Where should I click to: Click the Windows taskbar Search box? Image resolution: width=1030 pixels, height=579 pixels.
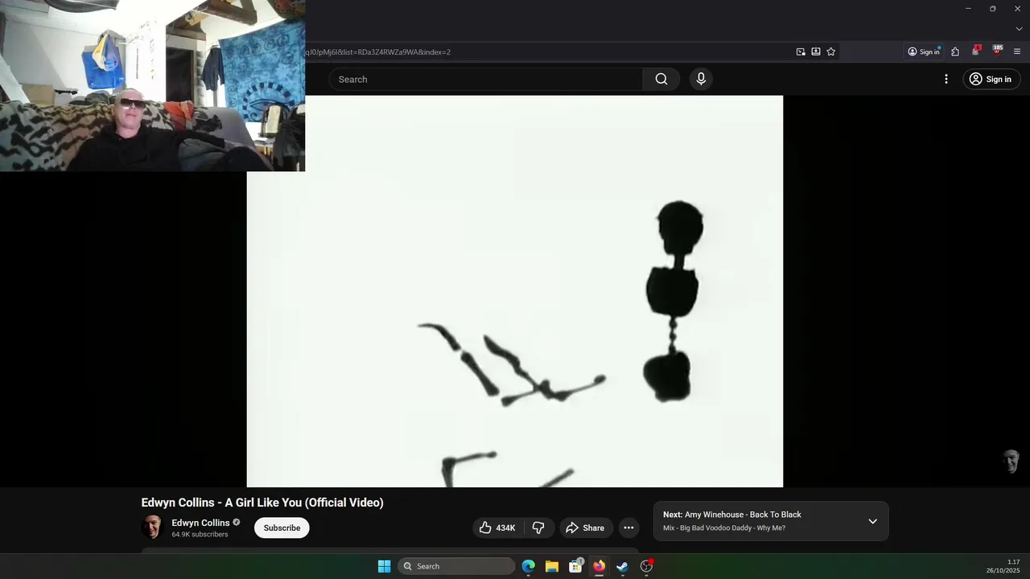coord(456,566)
